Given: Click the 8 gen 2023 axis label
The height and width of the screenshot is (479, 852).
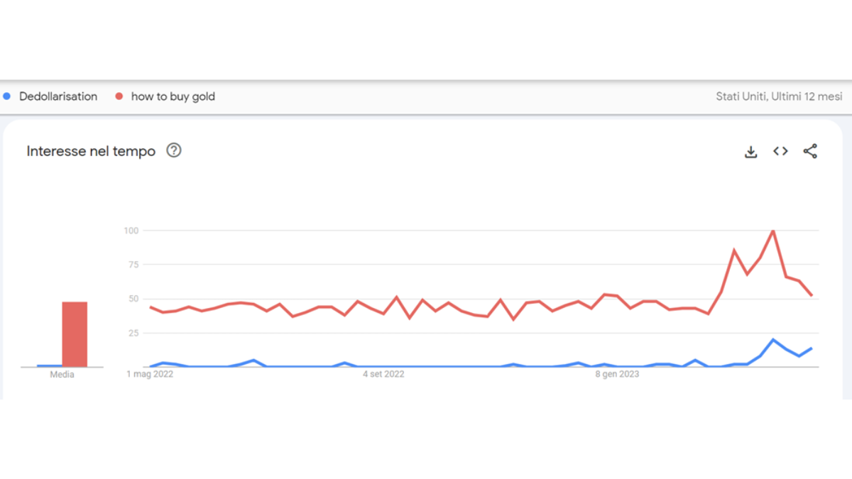Looking at the screenshot, I should pyautogui.click(x=617, y=374).
